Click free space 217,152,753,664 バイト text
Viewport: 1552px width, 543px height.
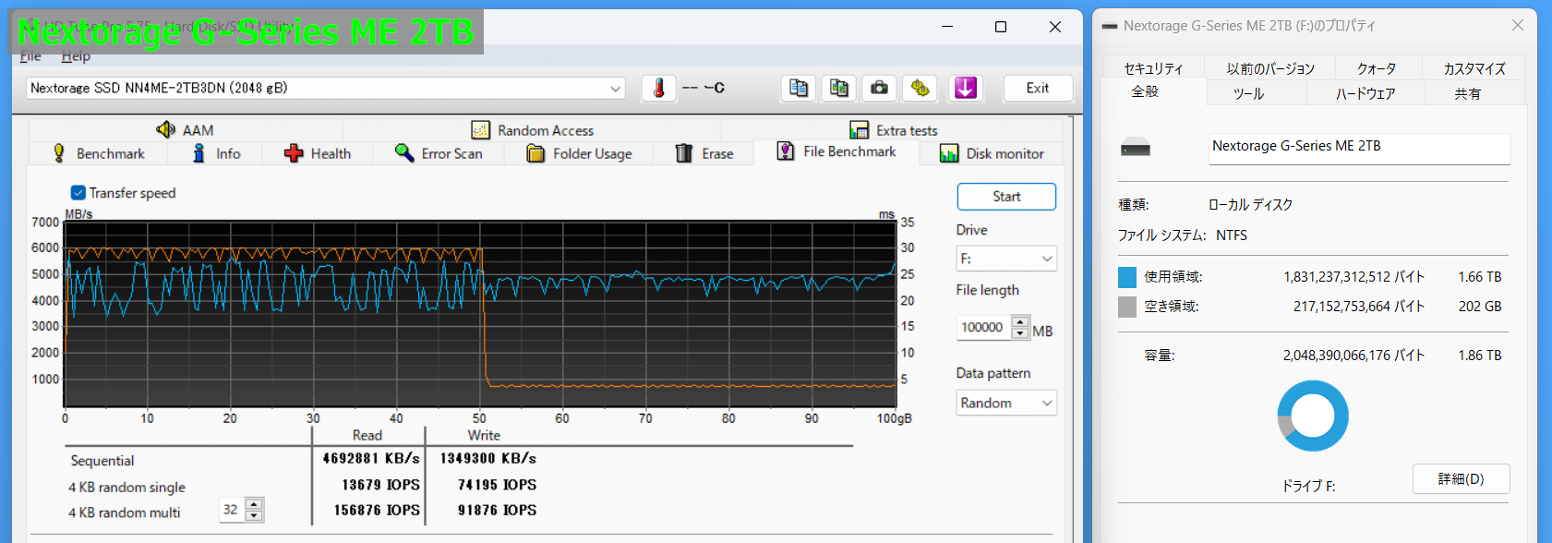pyautogui.click(x=1359, y=307)
